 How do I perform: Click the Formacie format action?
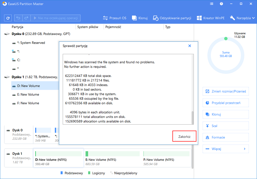point(226,137)
